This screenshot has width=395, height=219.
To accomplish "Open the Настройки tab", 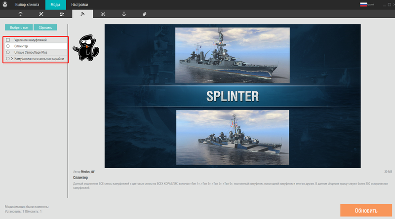I will click(x=79, y=4).
